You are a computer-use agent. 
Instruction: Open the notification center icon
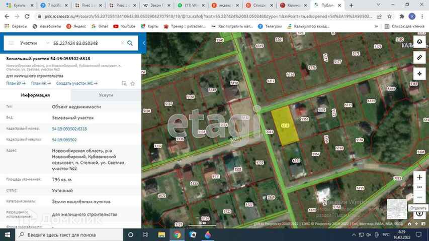[418, 234]
